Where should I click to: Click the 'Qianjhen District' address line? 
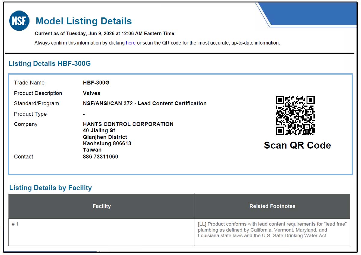(105, 137)
